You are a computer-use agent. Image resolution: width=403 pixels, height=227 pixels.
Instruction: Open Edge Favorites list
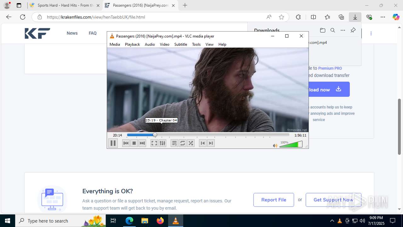[x=327, y=17]
